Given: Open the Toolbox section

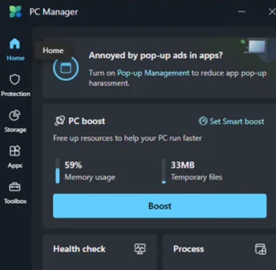Looking at the screenshot, I should 15,193.
